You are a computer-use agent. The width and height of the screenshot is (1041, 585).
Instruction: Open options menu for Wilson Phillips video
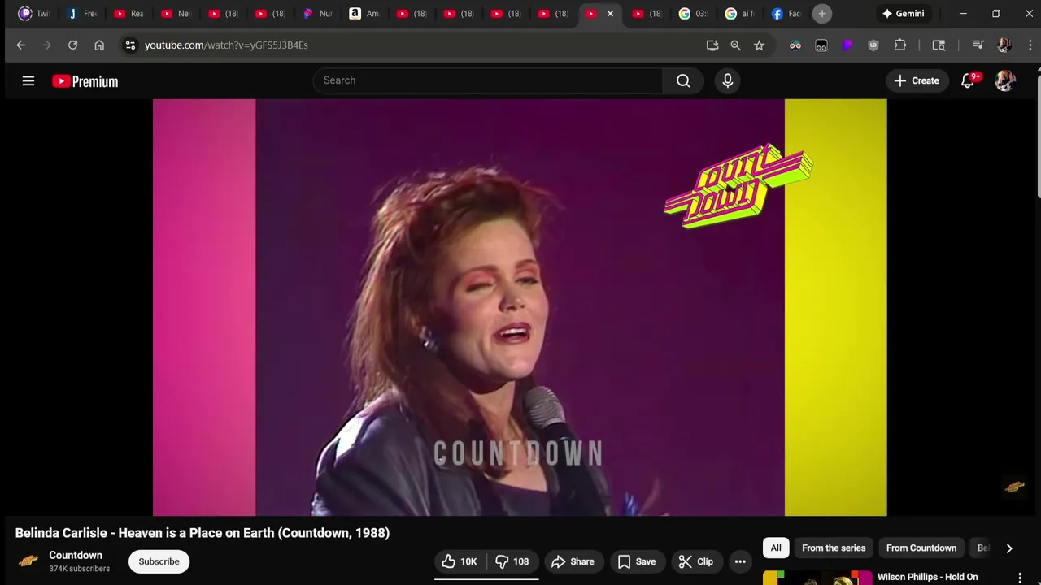(x=1020, y=578)
